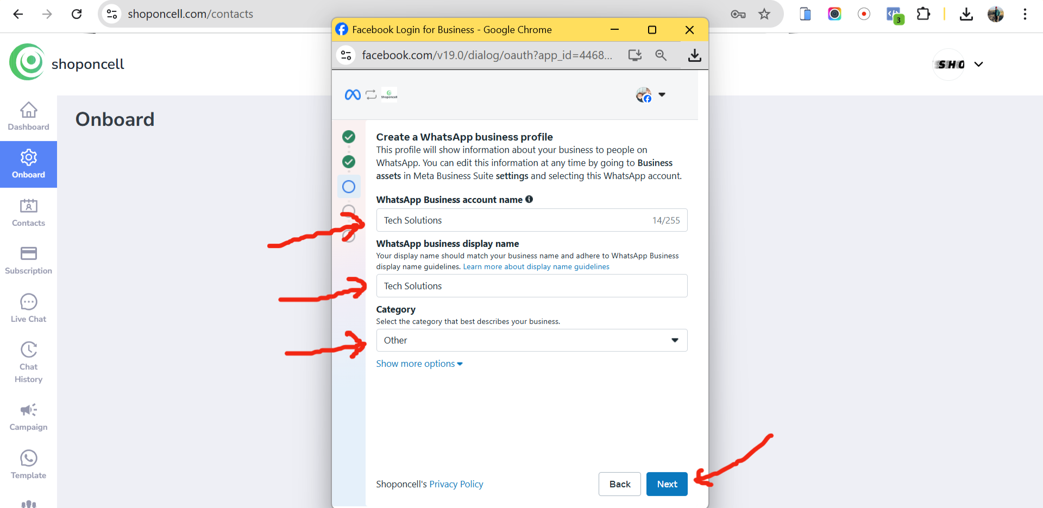Open site info in the Facebook popup
The image size is (1043, 508).
pyautogui.click(x=346, y=55)
